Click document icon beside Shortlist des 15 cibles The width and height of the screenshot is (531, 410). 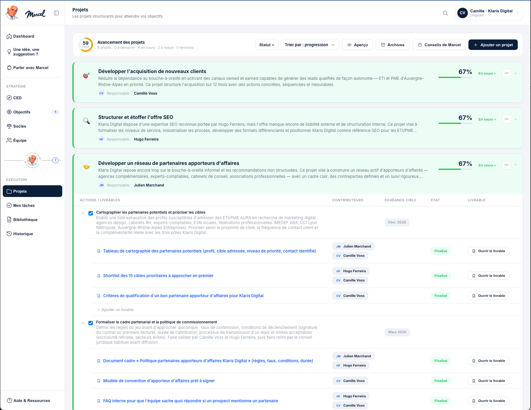point(99,276)
